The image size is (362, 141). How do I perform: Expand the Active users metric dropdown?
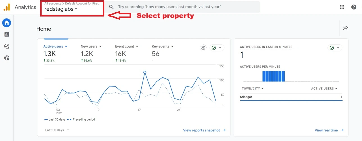pyautogui.click(x=55, y=46)
